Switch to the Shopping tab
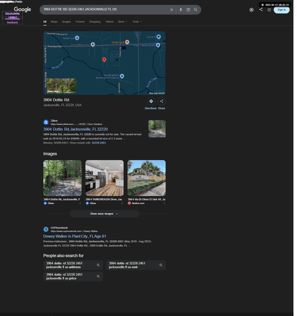Screen dimensions: 297x316 (95, 21)
